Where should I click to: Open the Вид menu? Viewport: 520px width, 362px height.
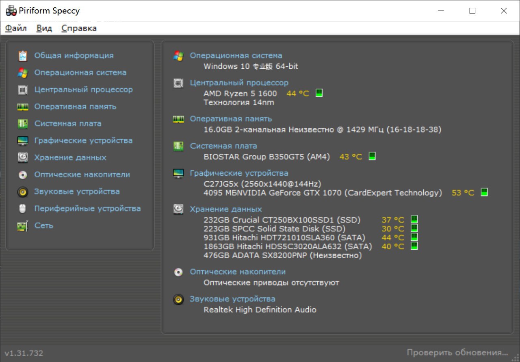pyautogui.click(x=44, y=28)
